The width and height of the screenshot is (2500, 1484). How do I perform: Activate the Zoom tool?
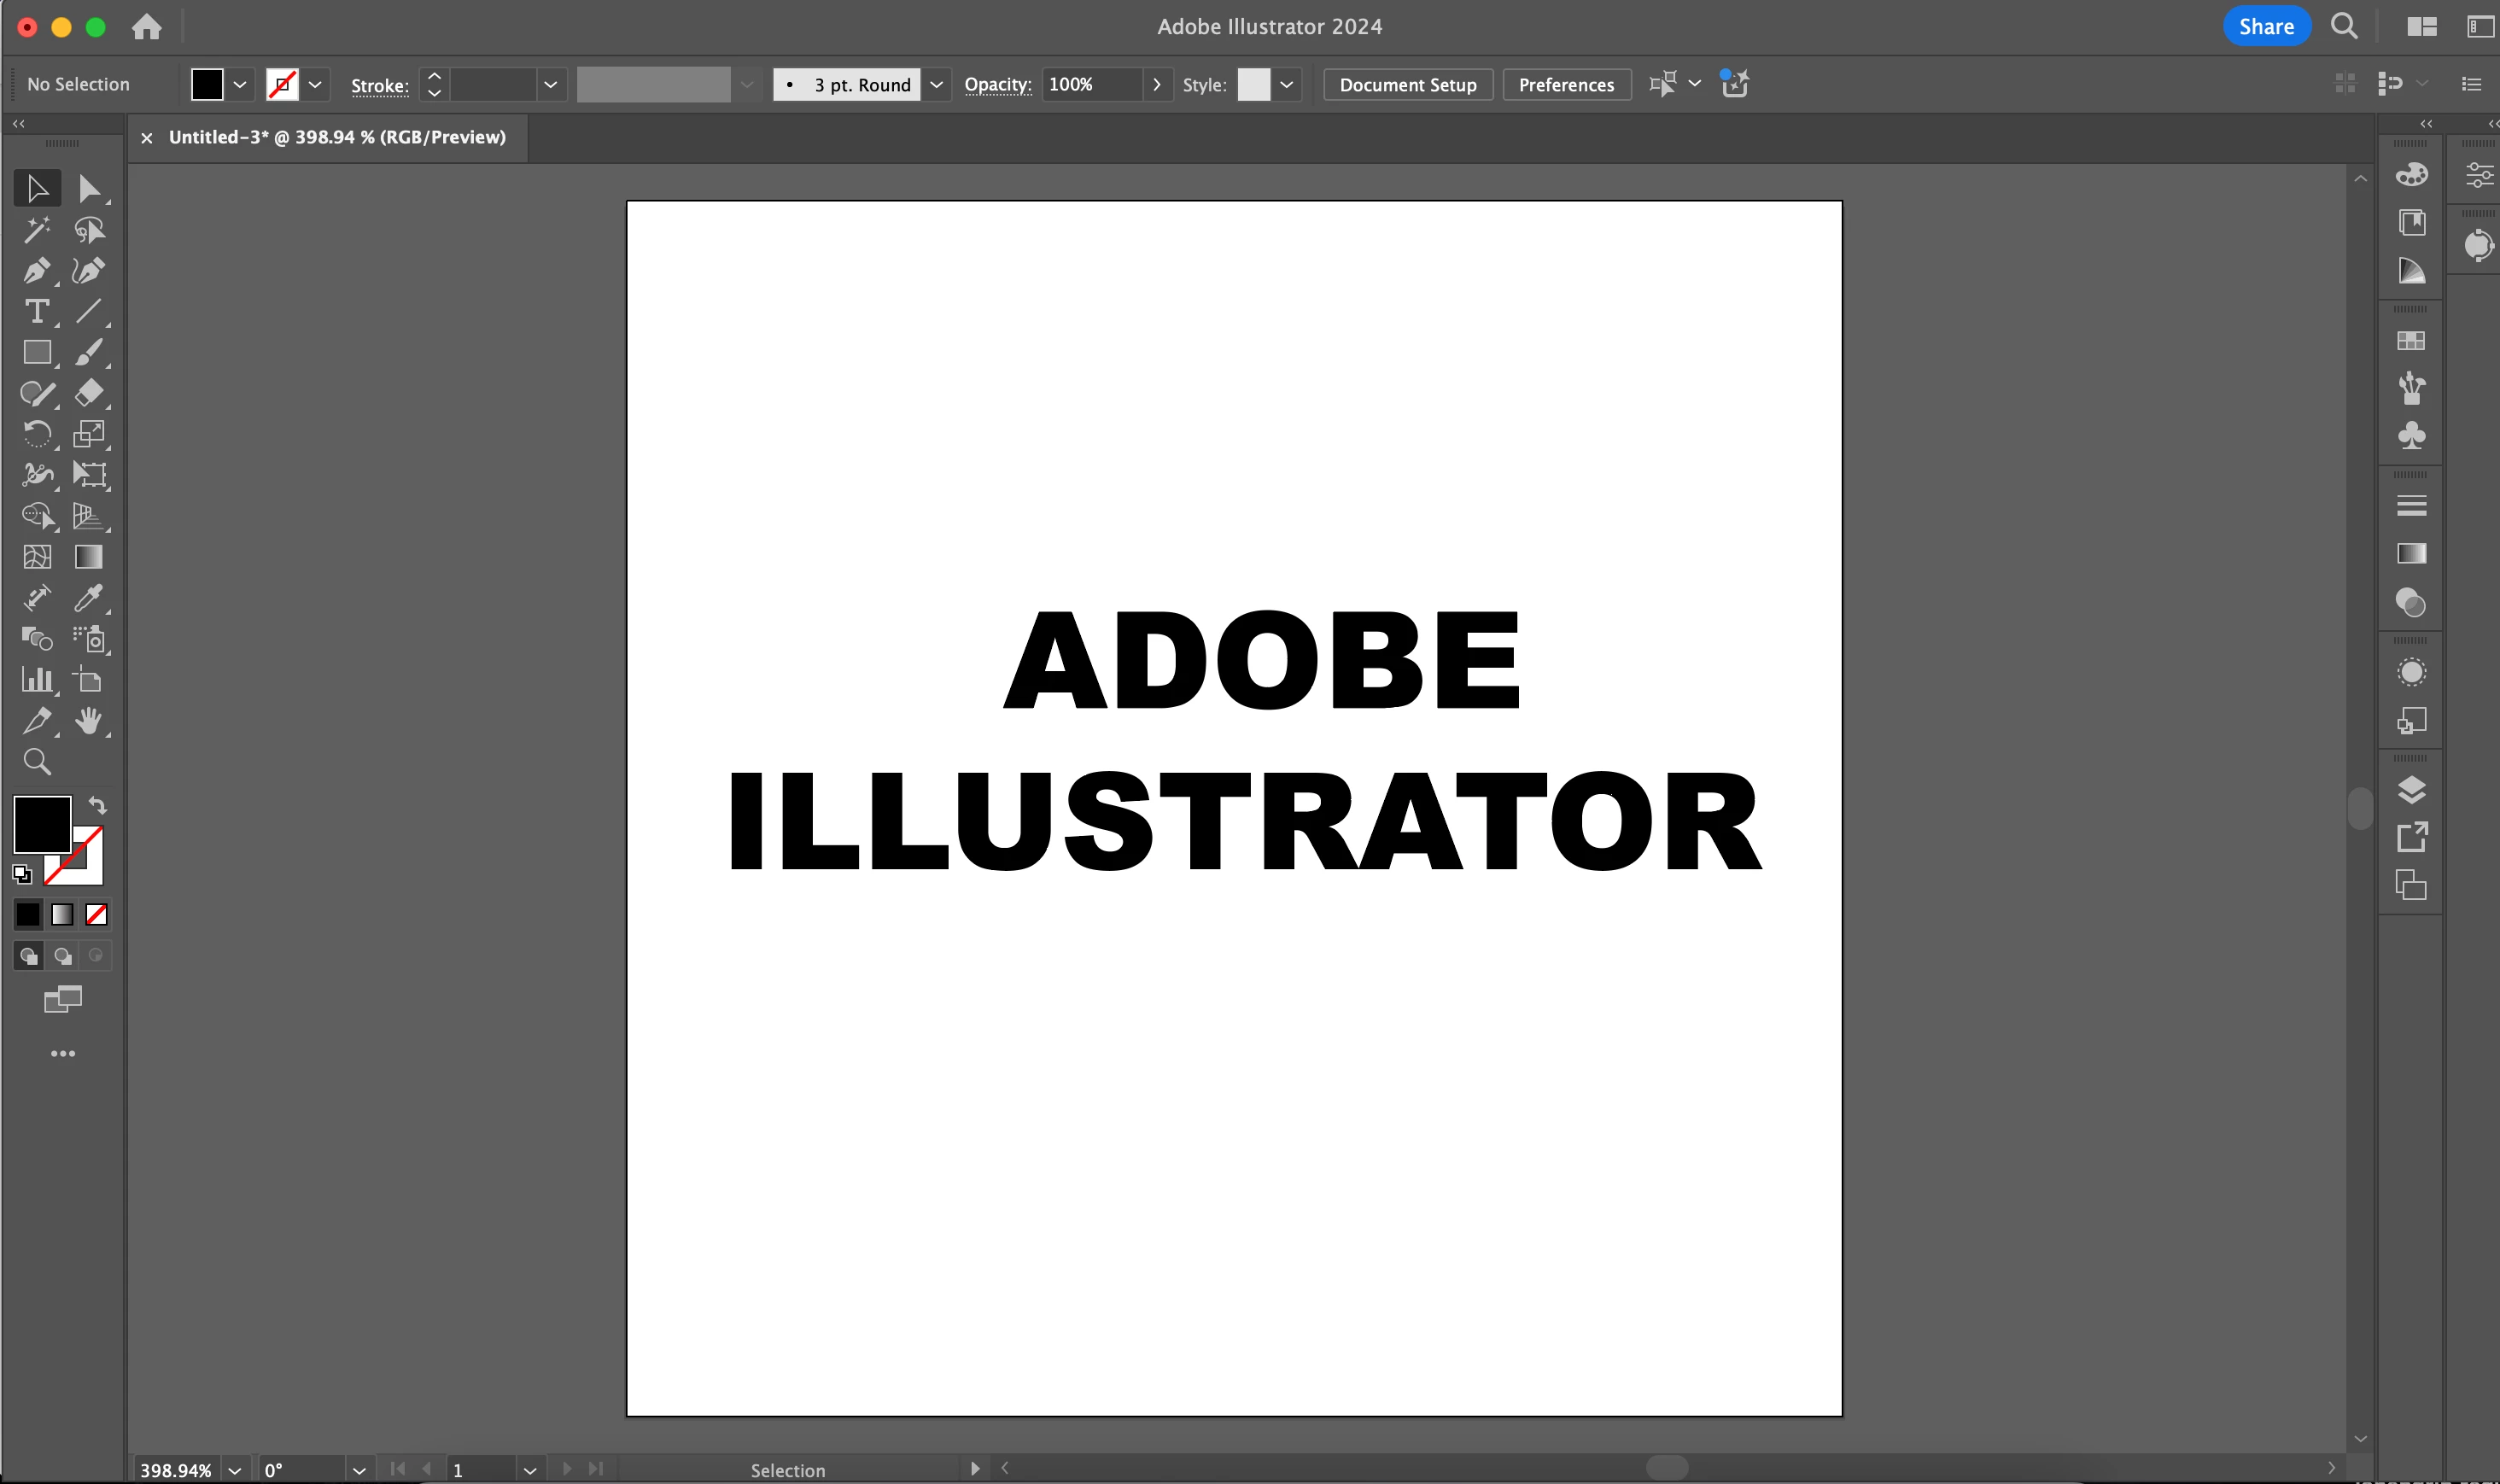pos(36,762)
